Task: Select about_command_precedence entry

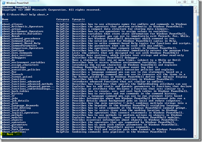Action: click(x=21, y=39)
